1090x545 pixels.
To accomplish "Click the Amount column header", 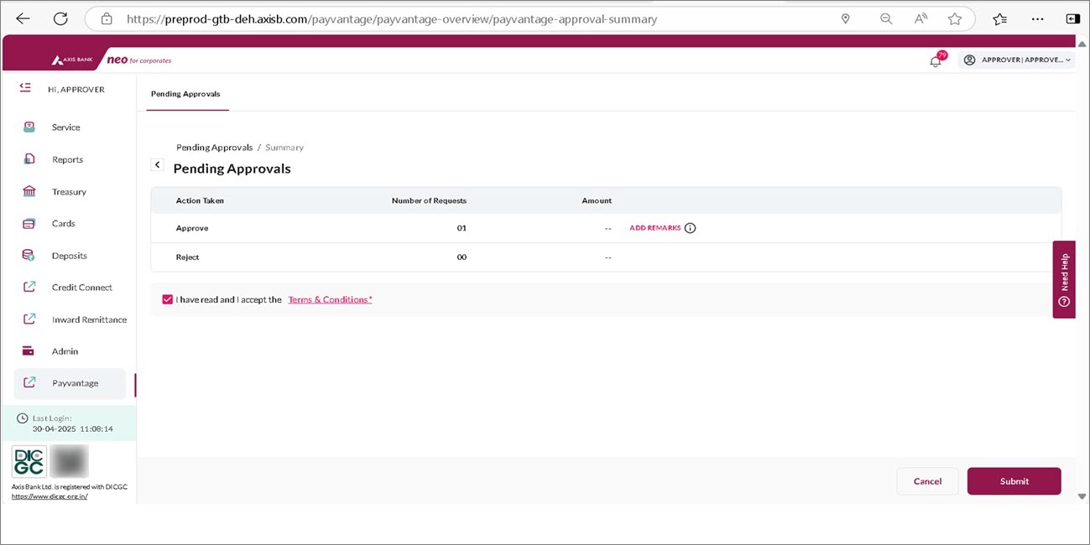I will pos(597,200).
